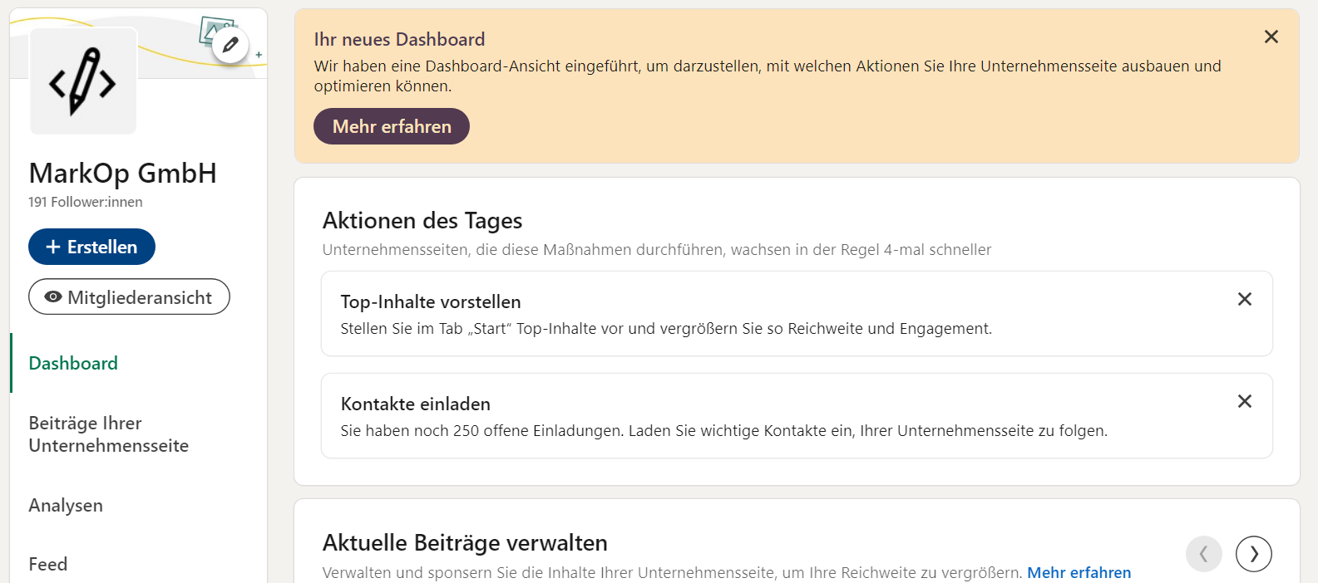The width and height of the screenshot is (1318, 583).
Task: Open 'Beiträge Ihrer Unternehmensseite' in sidebar
Action: coord(109,434)
